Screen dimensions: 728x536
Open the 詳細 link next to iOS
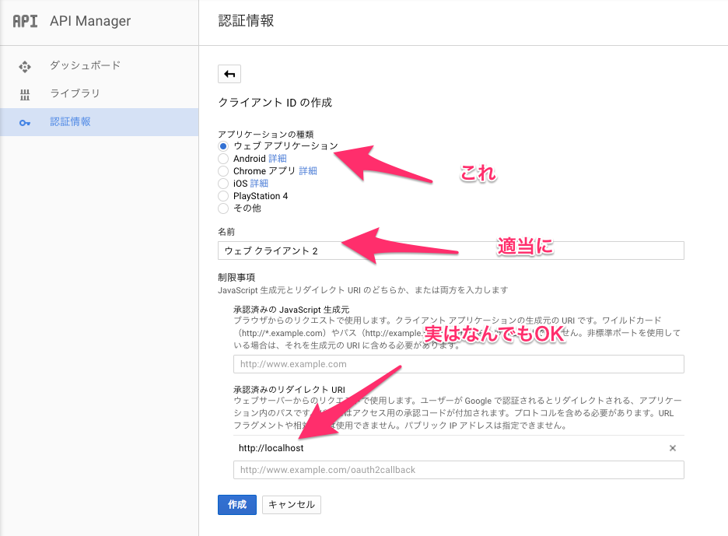pyautogui.click(x=259, y=184)
